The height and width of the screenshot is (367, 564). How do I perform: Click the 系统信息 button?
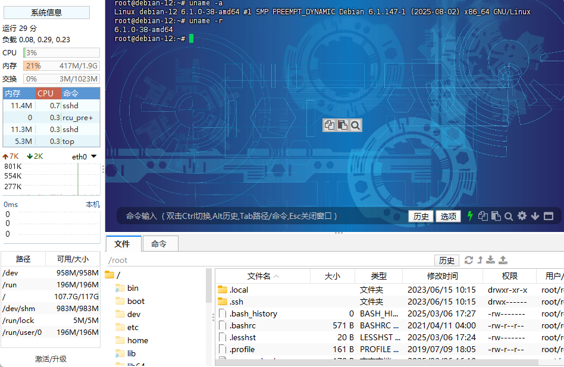46,12
